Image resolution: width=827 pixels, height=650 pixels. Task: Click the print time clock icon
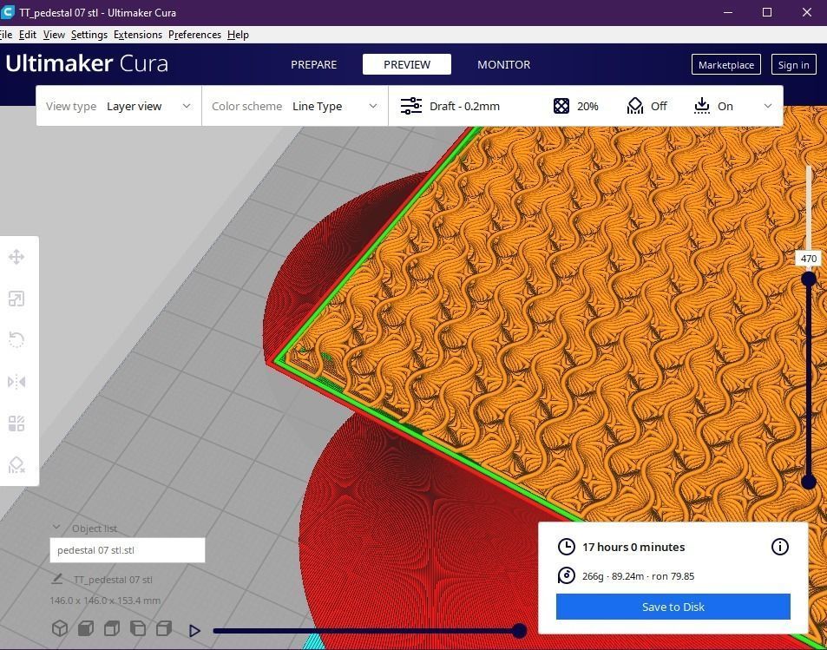pyautogui.click(x=566, y=547)
